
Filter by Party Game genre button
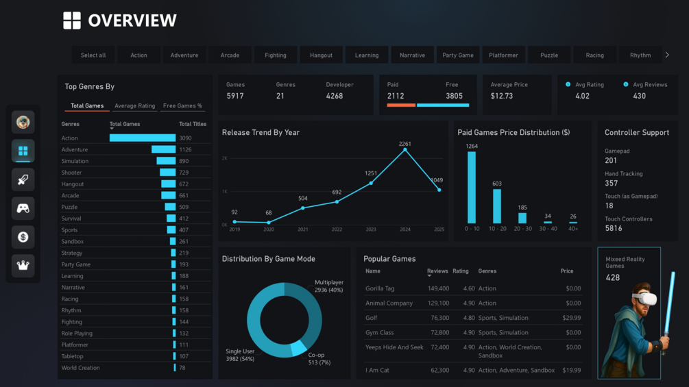pos(458,55)
